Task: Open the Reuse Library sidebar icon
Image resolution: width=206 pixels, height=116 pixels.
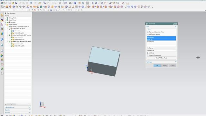Action: click(x=2, y=34)
